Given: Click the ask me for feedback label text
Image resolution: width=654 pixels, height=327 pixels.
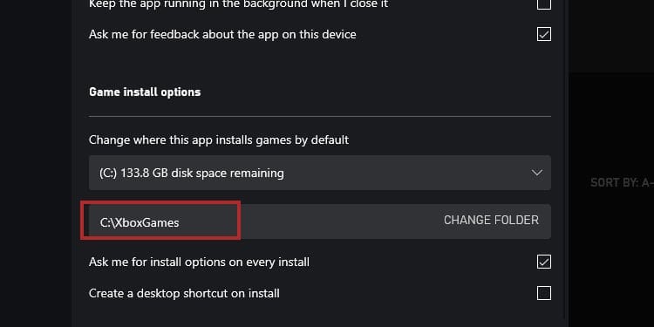Looking at the screenshot, I should [222, 34].
